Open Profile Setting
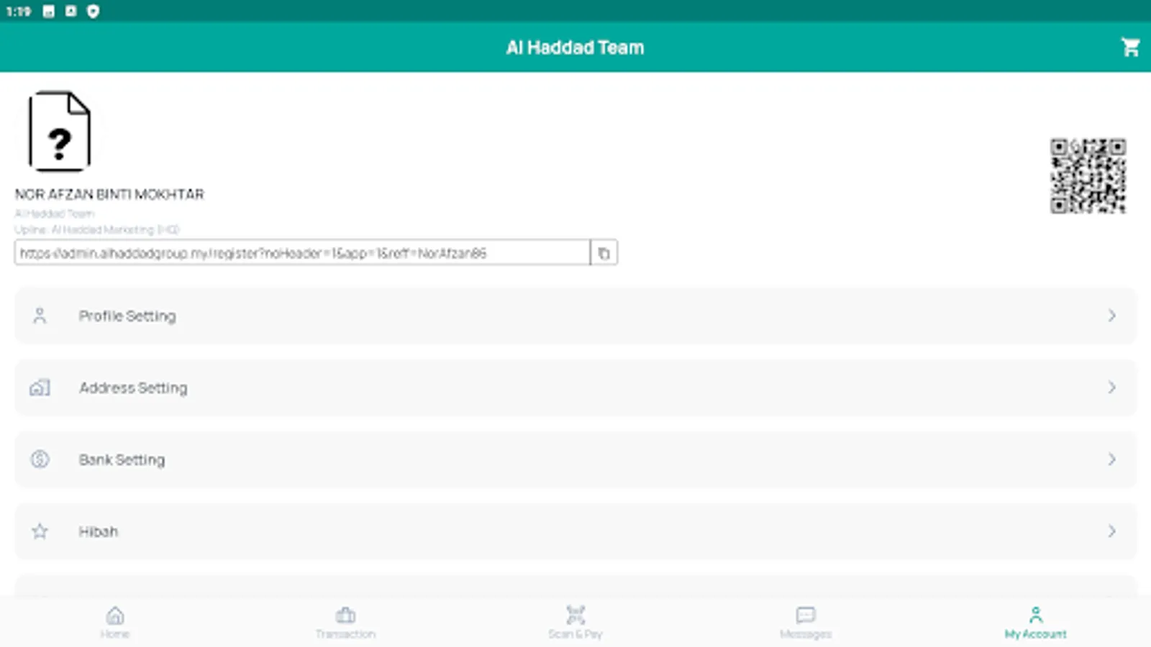This screenshot has height=647, width=1151. point(575,316)
